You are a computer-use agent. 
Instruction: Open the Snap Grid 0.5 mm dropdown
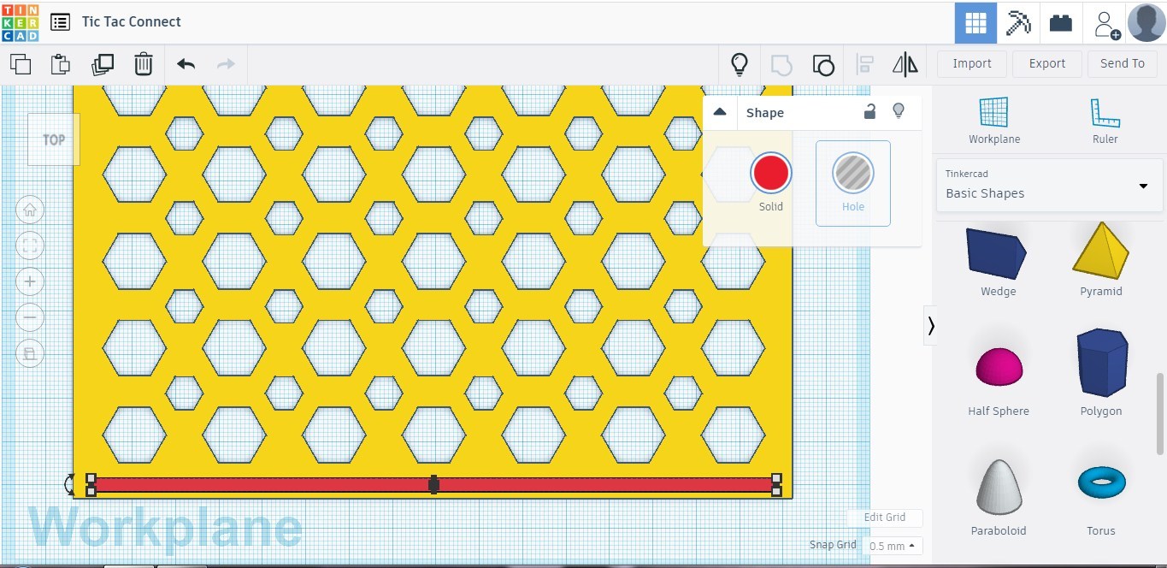892,546
